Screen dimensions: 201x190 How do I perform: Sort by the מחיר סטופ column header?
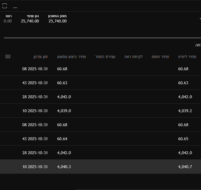point(160,57)
